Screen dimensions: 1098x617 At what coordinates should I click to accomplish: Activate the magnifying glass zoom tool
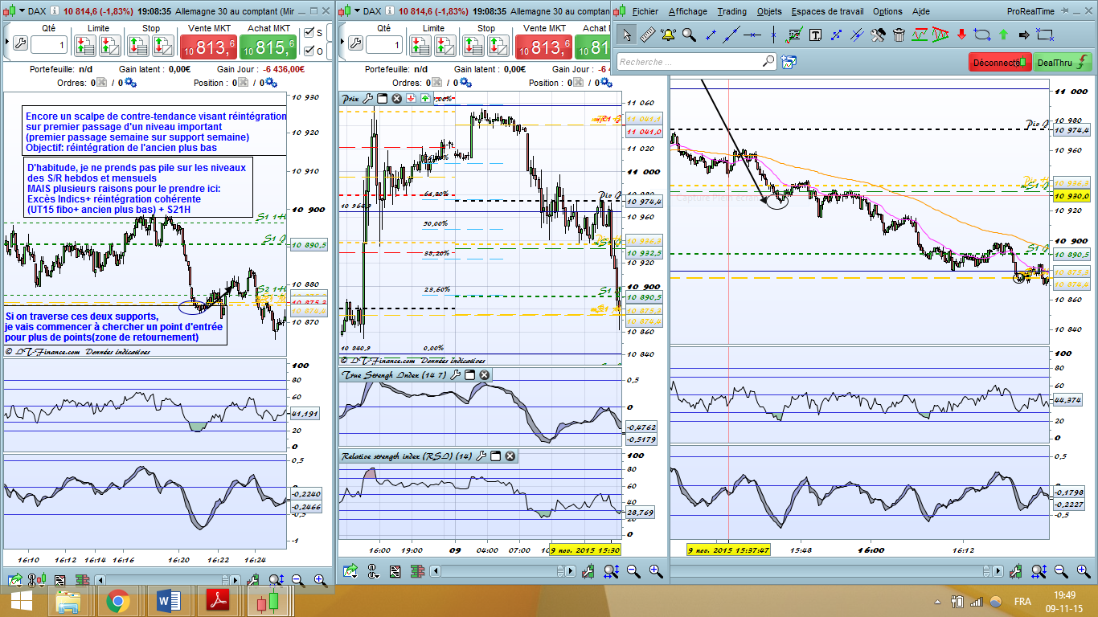coord(689,35)
